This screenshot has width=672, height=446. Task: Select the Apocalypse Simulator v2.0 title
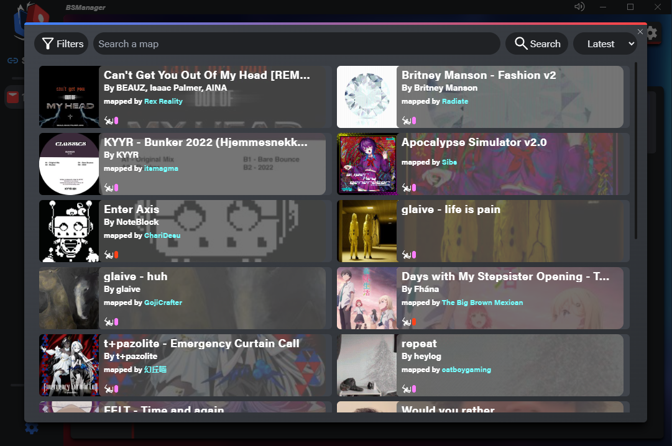(x=474, y=142)
